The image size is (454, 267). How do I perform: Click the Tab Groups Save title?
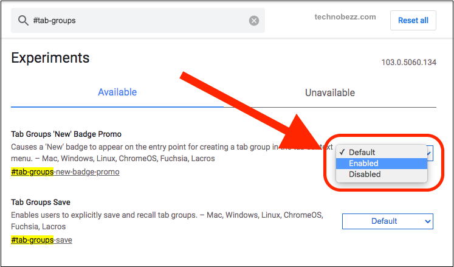[41, 202]
